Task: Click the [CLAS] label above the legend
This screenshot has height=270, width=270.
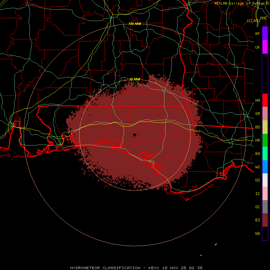Action: click(x=253, y=21)
